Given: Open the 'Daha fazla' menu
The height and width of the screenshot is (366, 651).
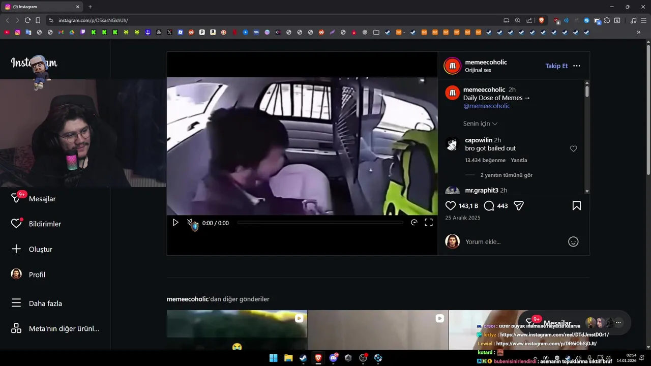Looking at the screenshot, I should (x=45, y=303).
